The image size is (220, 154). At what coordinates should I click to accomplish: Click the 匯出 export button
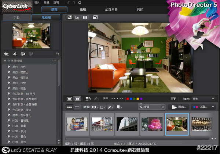[179, 107]
